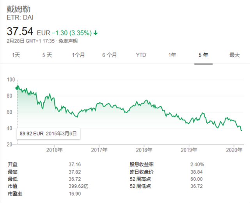Click the P/E value 16.90
Screen dimensions: 250x203
[75, 194]
